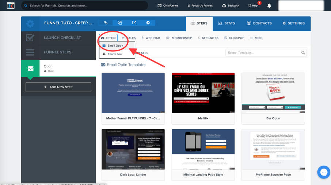
Task: Select the PreFrame Squeeze Page thumbnail
Action: point(273,149)
